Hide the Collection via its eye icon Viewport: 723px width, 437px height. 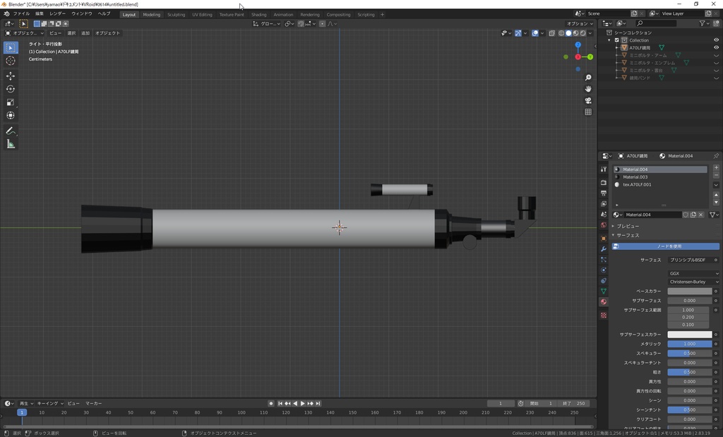click(x=716, y=40)
